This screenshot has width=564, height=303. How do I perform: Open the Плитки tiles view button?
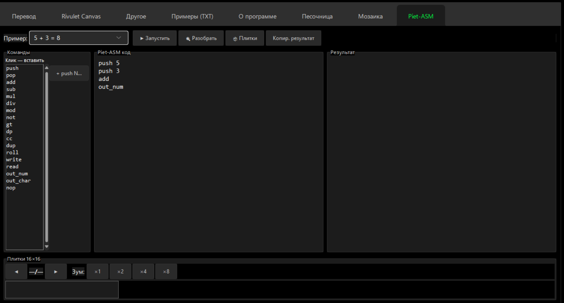tap(245, 38)
